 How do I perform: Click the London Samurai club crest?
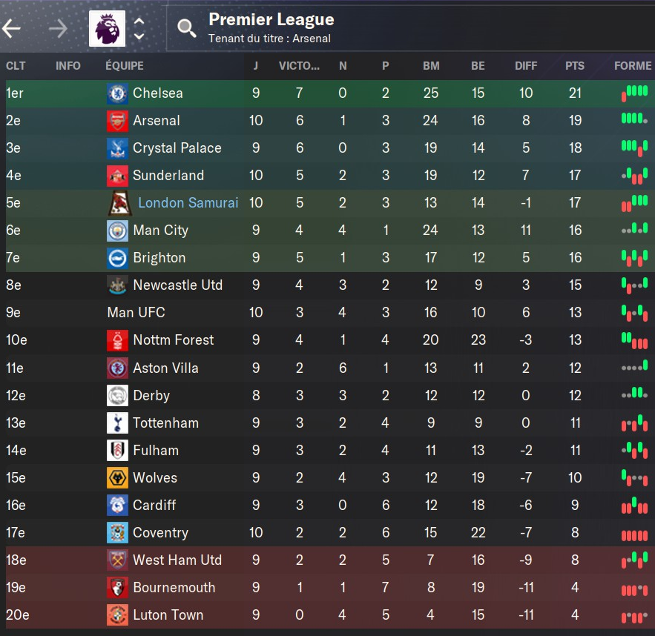120,203
